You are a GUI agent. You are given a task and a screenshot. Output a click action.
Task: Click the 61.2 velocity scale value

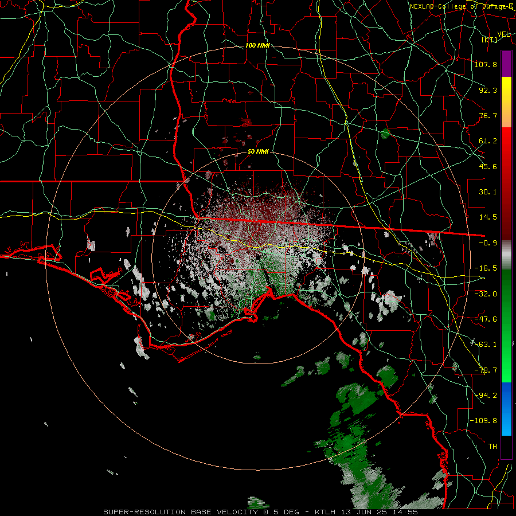pos(488,141)
